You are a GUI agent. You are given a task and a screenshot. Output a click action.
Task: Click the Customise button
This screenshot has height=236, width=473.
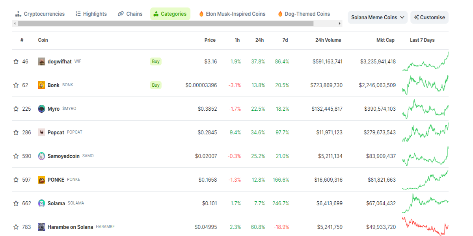click(x=429, y=17)
